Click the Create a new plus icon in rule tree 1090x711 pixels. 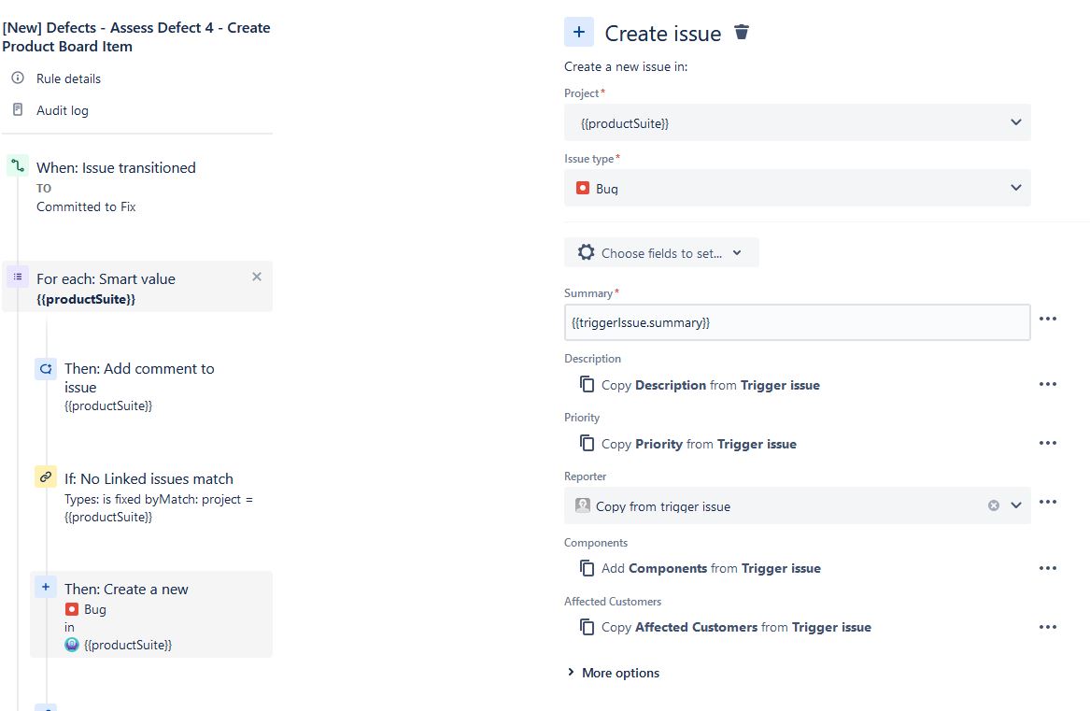point(46,587)
